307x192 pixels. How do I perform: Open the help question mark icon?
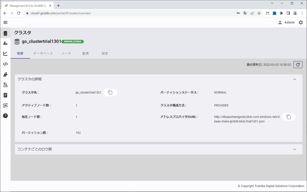pyautogui.click(x=5, y=116)
